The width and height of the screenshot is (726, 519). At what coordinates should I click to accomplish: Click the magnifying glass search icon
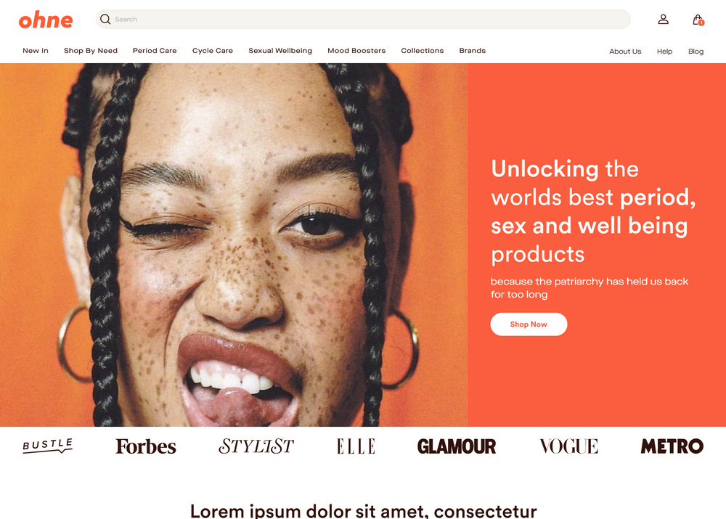click(x=105, y=19)
